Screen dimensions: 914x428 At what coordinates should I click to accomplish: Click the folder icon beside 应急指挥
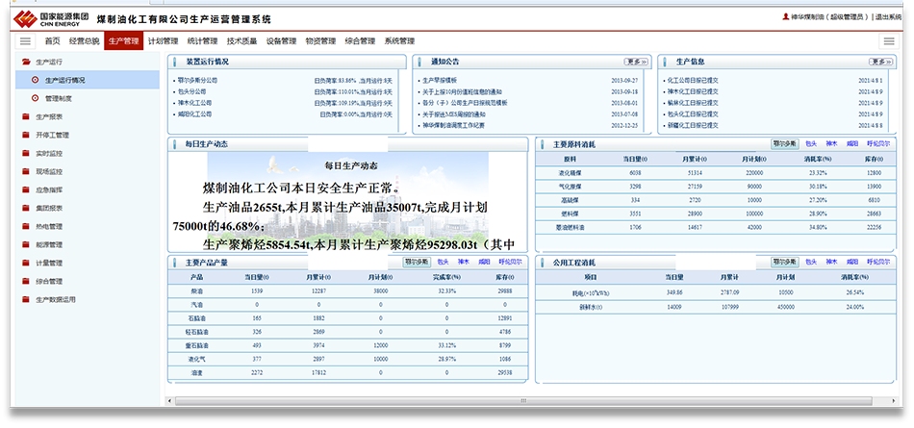point(25,189)
